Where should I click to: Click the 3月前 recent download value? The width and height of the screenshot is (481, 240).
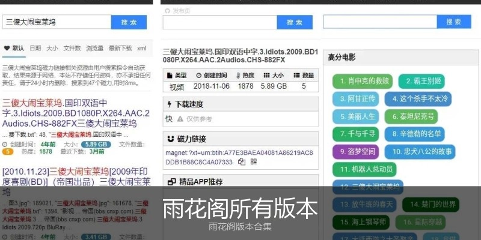97,152
